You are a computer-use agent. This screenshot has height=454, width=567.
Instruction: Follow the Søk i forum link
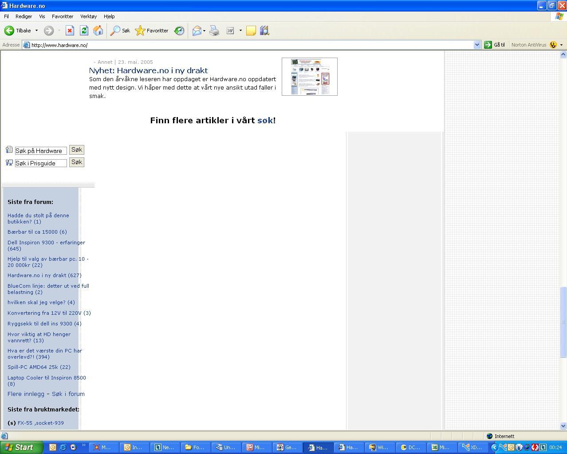coord(68,394)
